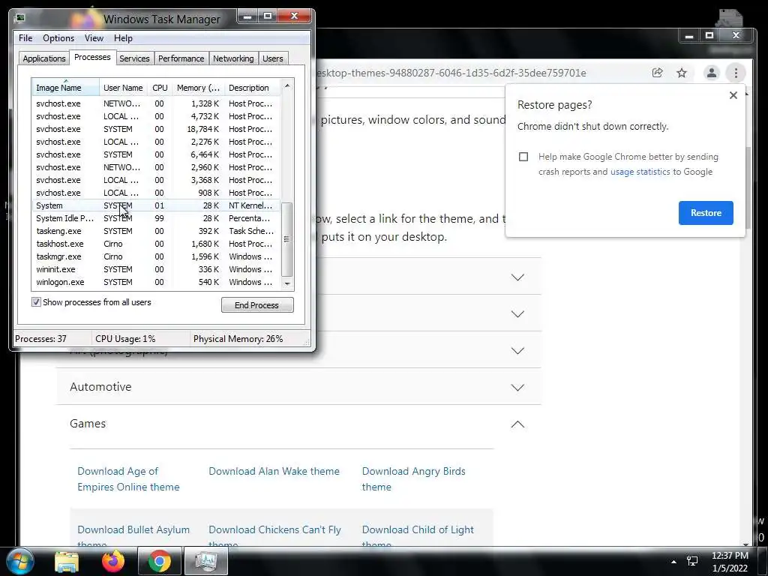Screen dimensions: 768x576
Task: Show hidden tray icons arrow
Action: pyautogui.click(x=674, y=562)
